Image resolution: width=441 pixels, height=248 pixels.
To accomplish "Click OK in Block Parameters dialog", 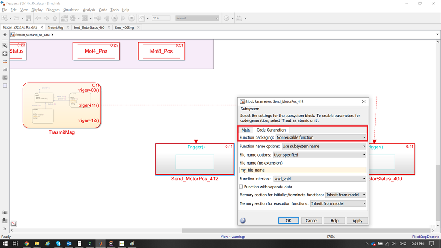I will pos(289,221).
